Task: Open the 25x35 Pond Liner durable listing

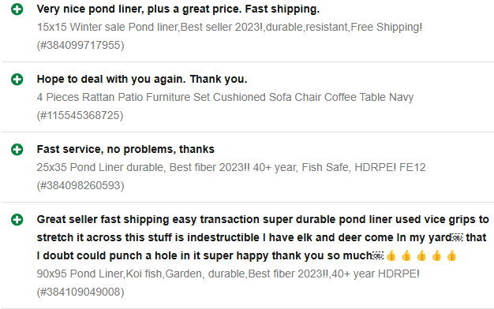Action: point(231,167)
